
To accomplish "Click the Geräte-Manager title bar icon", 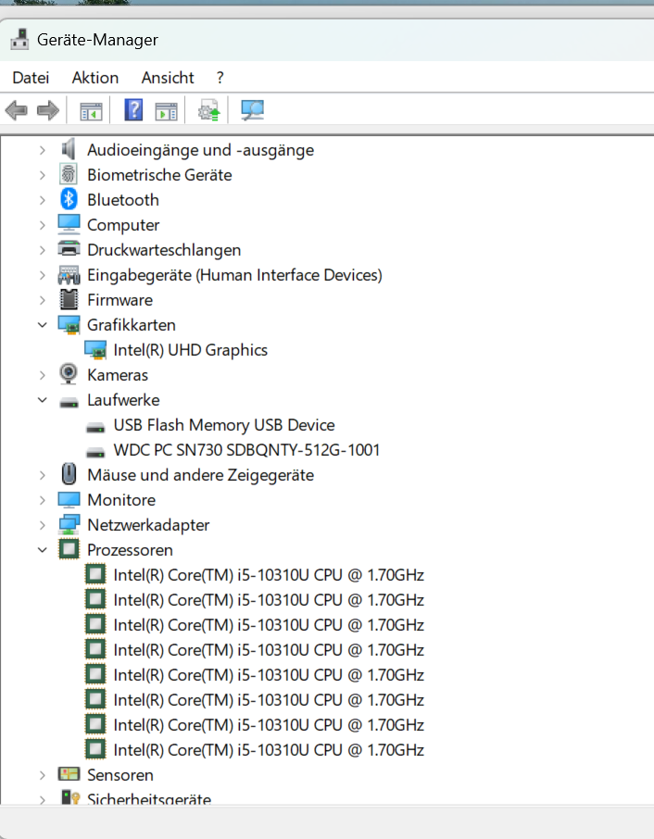I will [19, 40].
